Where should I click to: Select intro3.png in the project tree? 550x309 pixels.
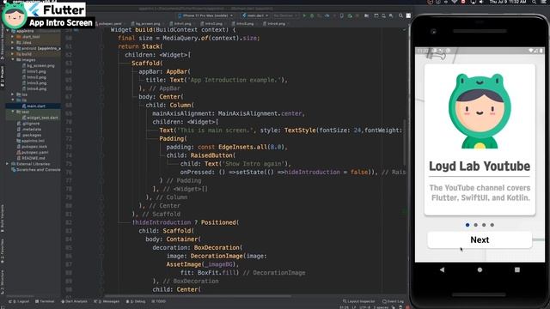[34, 83]
